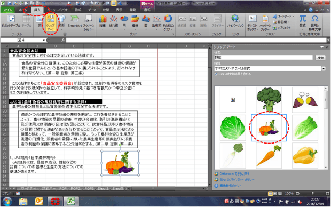Switch to Normal view in status bar

point(270,193)
